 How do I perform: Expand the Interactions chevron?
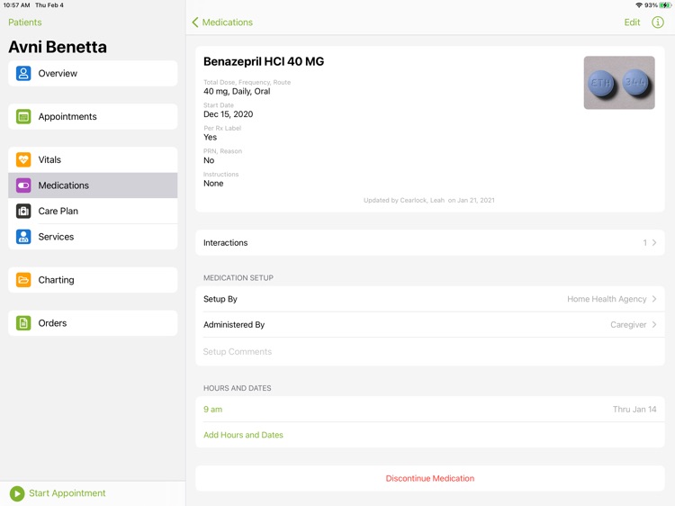[x=654, y=243]
